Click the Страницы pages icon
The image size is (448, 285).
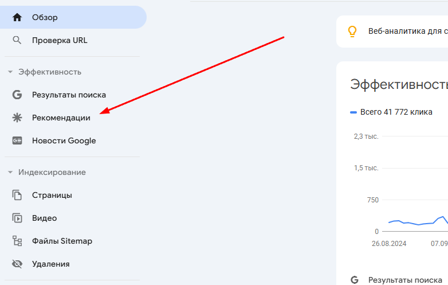(x=17, y=195)
